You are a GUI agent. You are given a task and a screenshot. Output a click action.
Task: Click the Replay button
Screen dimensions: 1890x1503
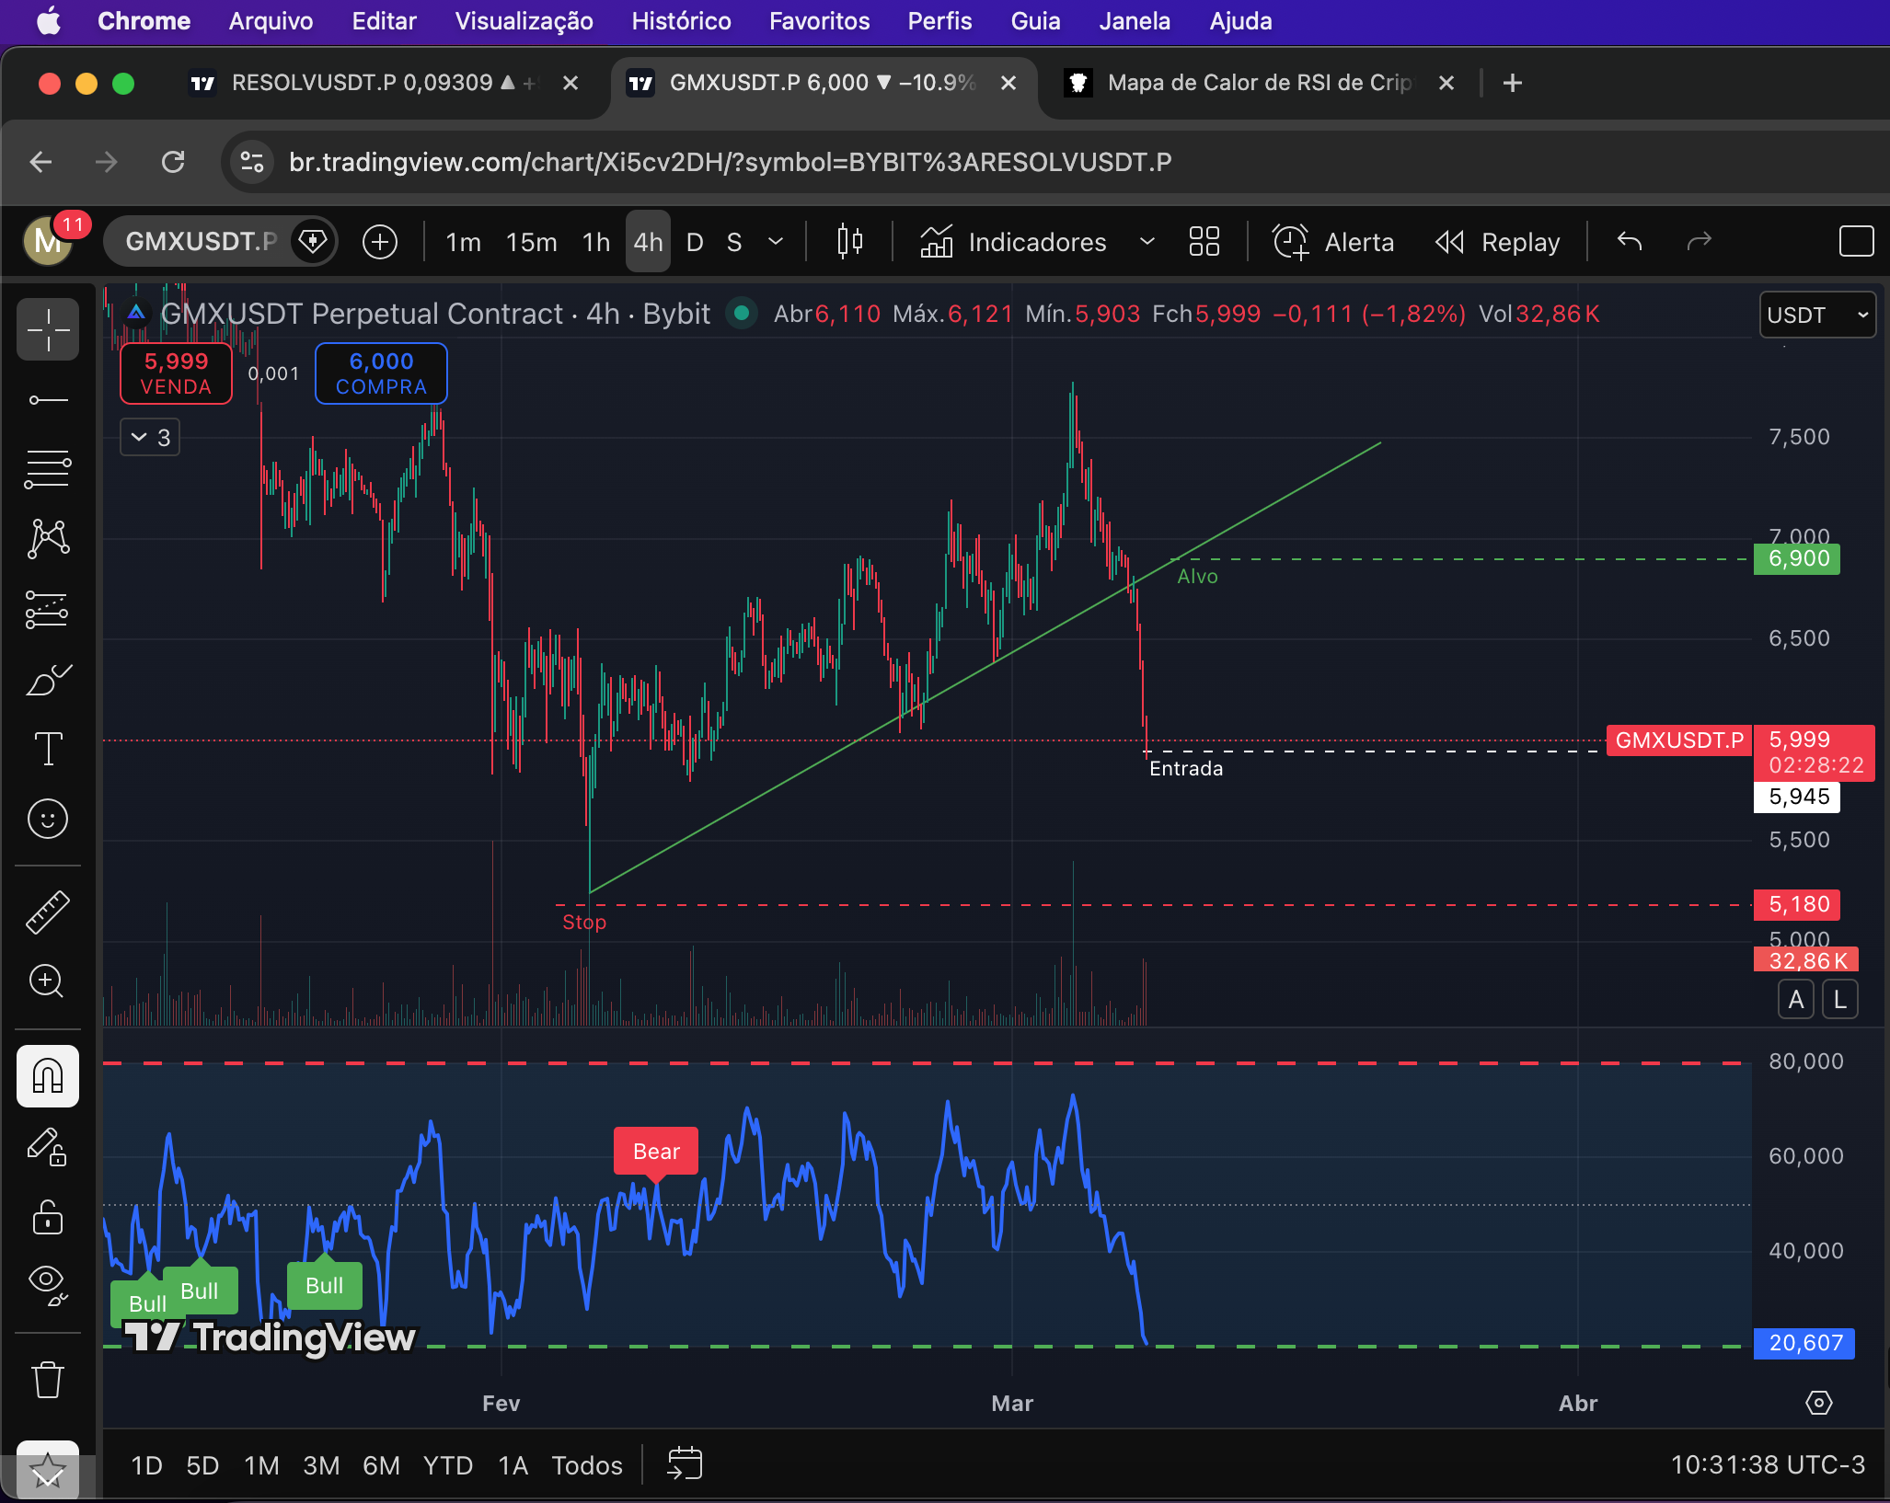click(1498, 242)
